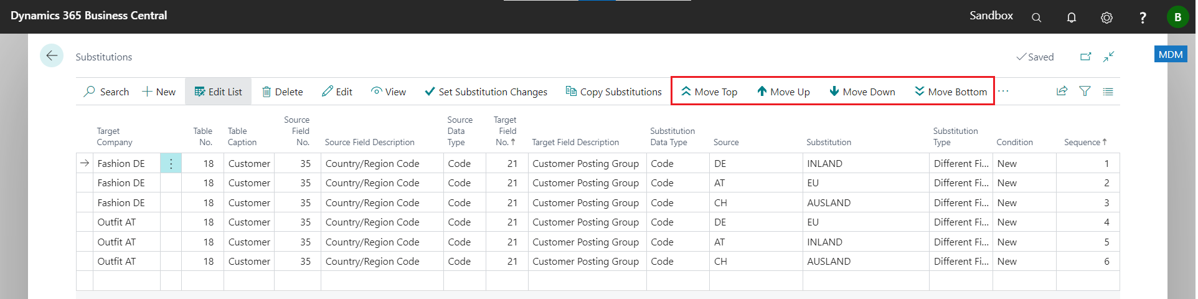This screenshot has height=299, width=1198.
Task: Go back using the arrow button
Action: pos(52,56)
